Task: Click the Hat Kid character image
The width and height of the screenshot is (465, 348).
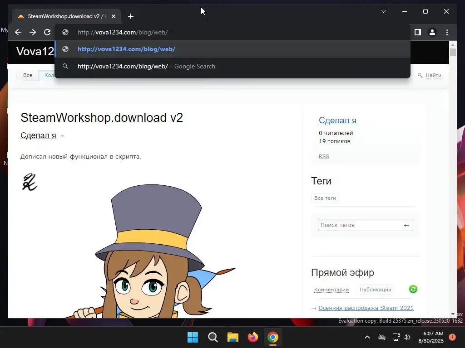Action: click(150, 251)
